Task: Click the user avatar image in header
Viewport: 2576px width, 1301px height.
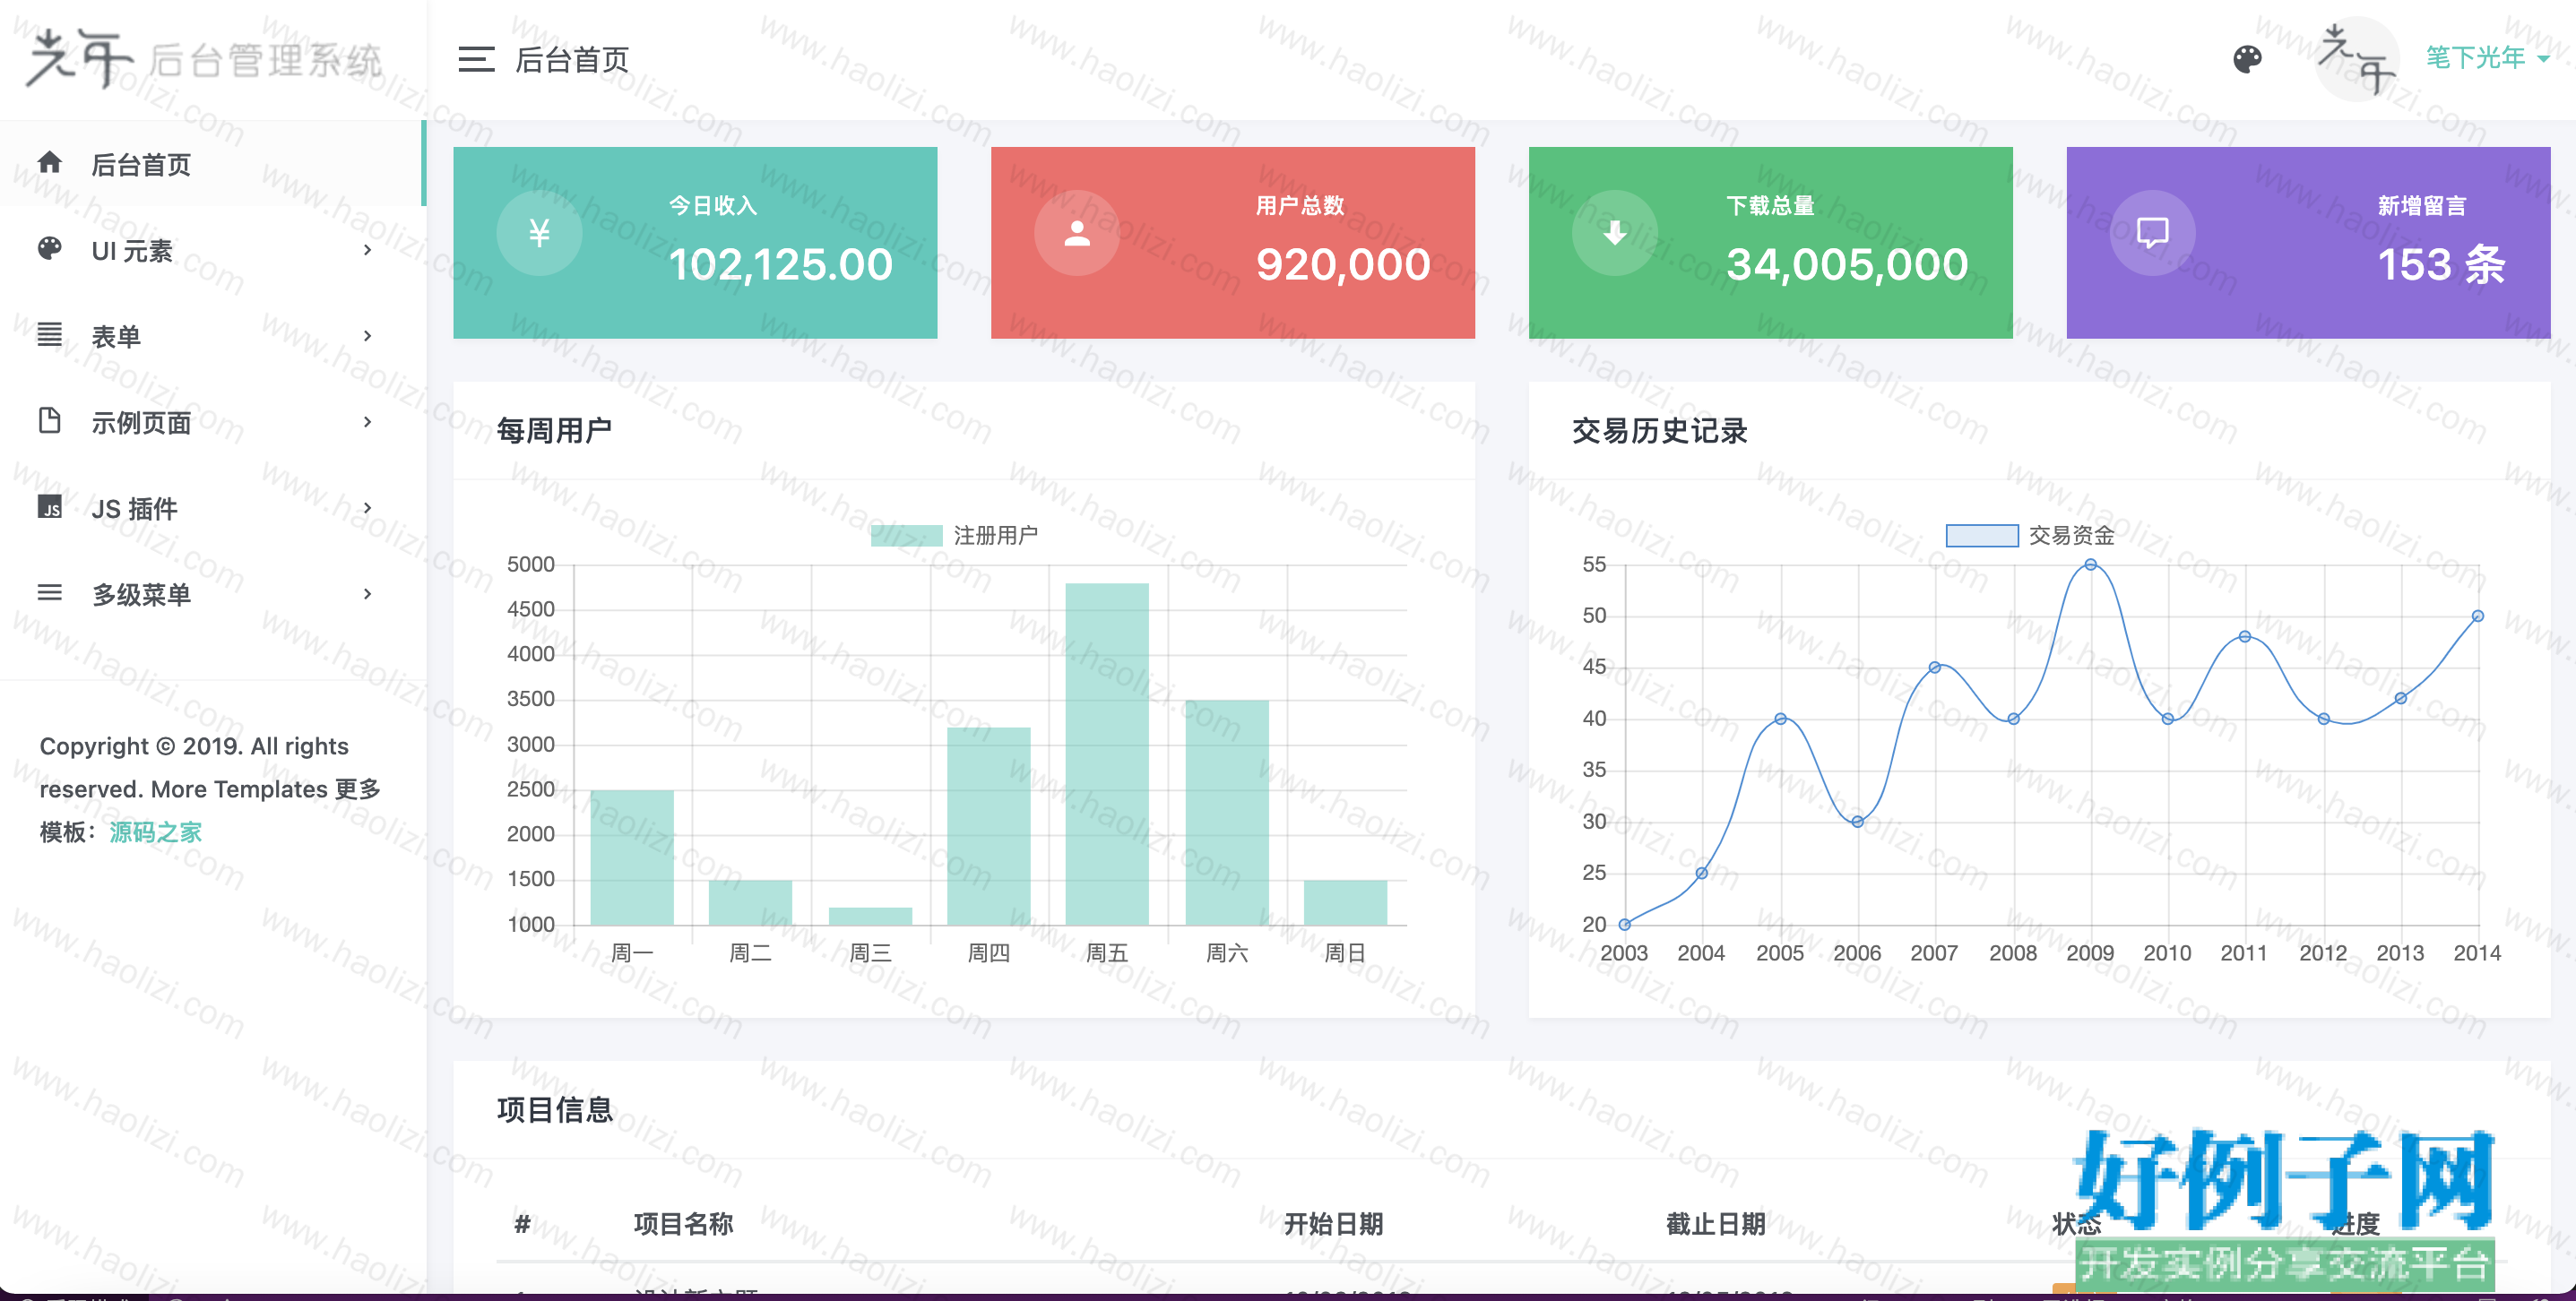Action: (x=2357, y=59)
